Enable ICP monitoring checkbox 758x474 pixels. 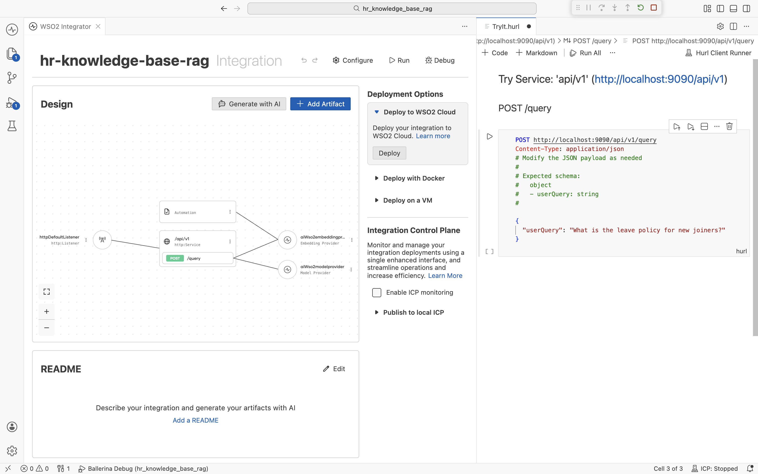376,292
